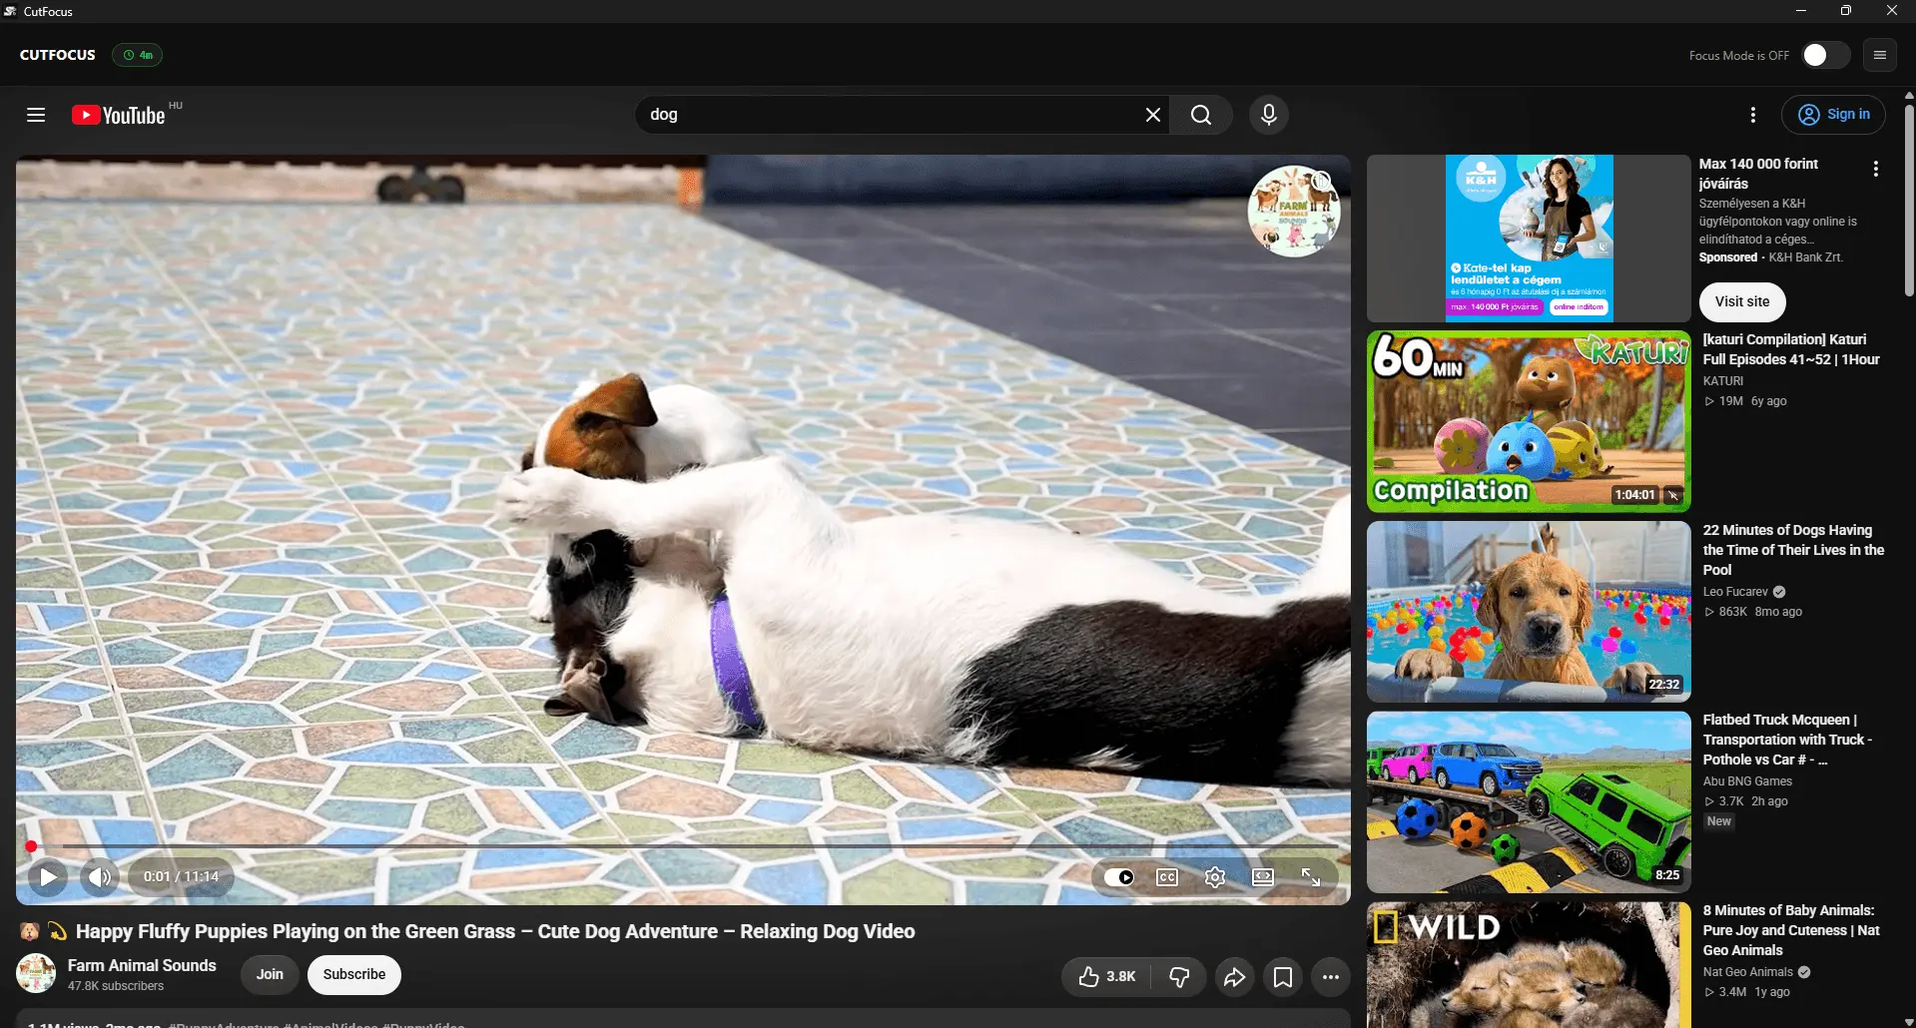
Task: Mute the video volume
Action: 100,877
